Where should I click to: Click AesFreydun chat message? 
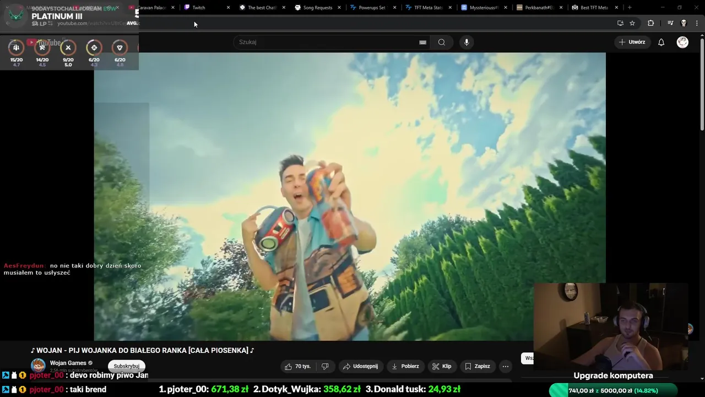tap(73, 269)
